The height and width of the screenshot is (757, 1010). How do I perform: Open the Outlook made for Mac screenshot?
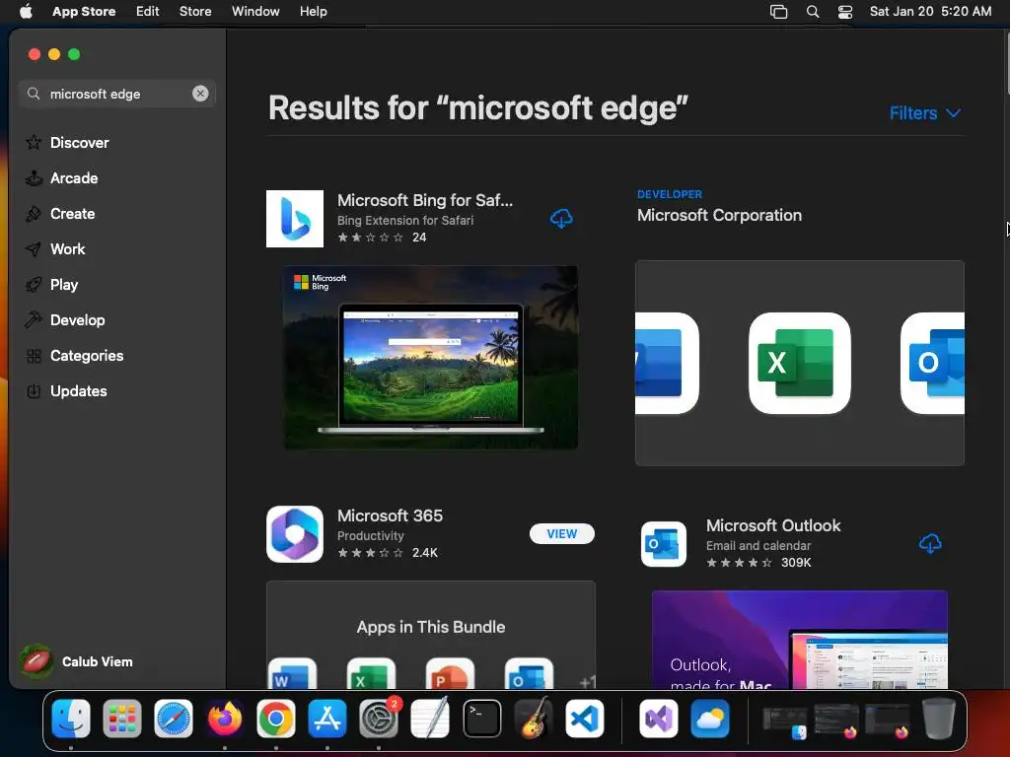pyautogui.click(x=799, y=639)
